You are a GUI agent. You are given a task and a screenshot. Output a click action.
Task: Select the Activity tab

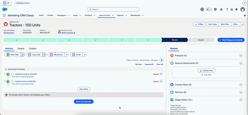point(9,48)
